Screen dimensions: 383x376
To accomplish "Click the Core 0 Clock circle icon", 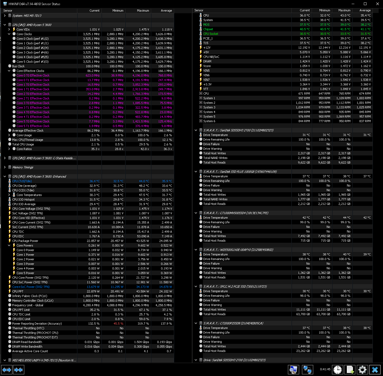I will pyautogui.click(x=14, y=39).
